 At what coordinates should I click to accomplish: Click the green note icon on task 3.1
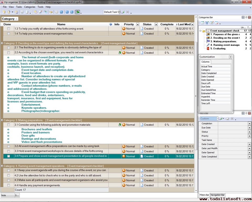pos(120,125)
